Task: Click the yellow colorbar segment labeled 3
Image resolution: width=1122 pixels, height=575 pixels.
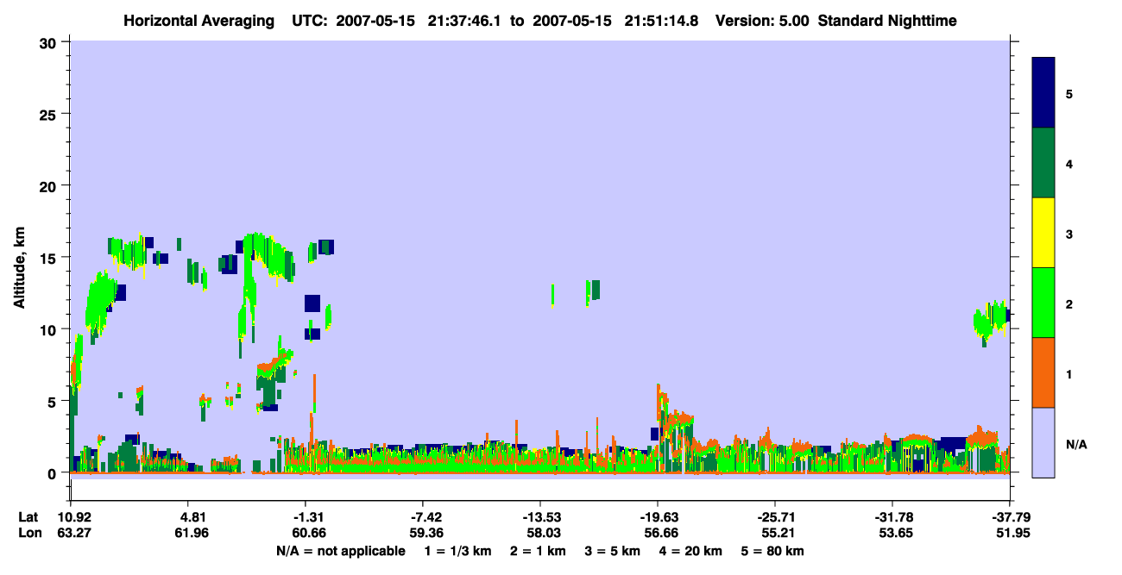Action: (x=1044, y=233)
